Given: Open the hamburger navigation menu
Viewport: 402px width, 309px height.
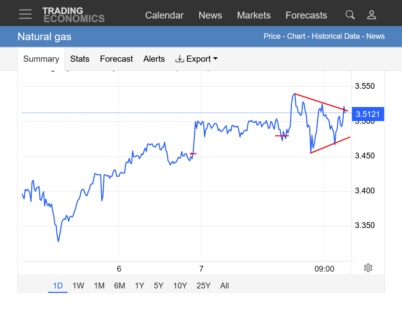Looking at the screenshot, I should (x=25, y=14).
